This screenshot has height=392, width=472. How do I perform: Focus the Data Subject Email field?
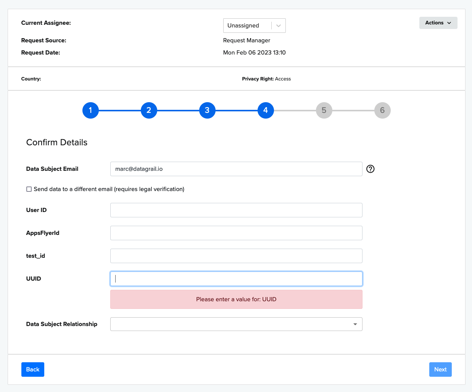pyautogui.click(x=236, y=169)
